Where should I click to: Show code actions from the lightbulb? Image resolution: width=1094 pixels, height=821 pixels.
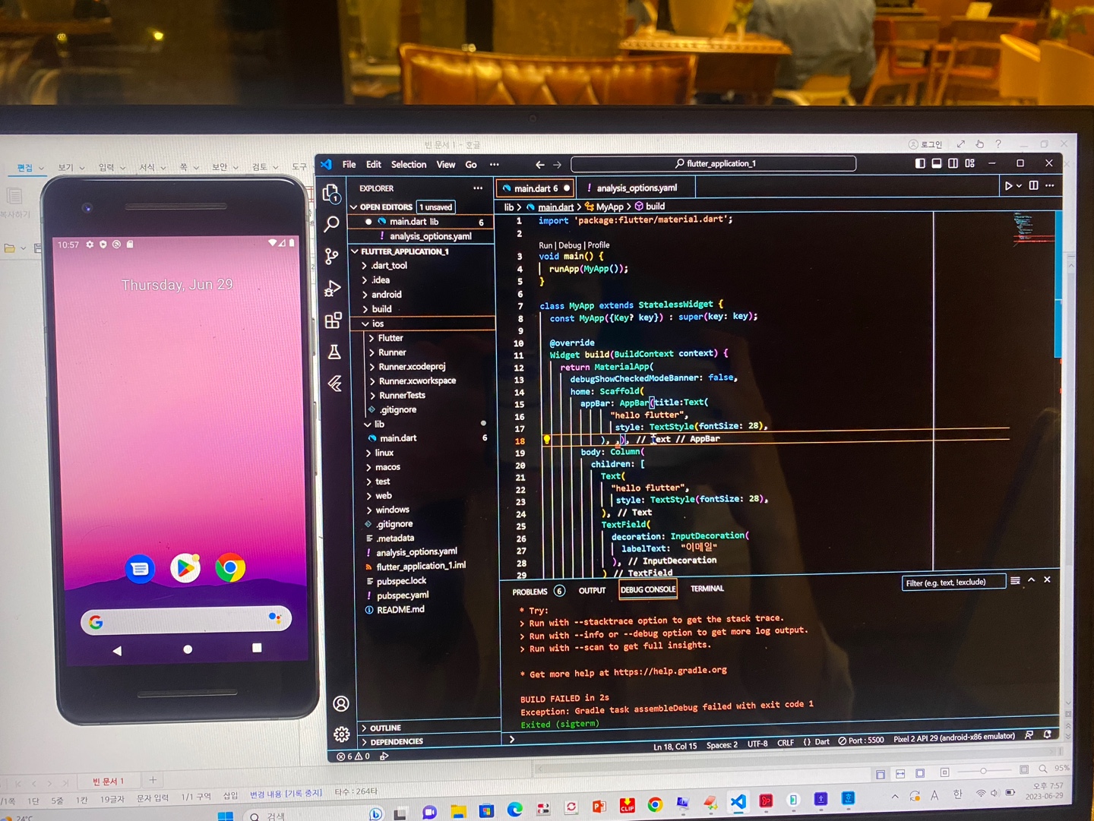click(546, 439)
